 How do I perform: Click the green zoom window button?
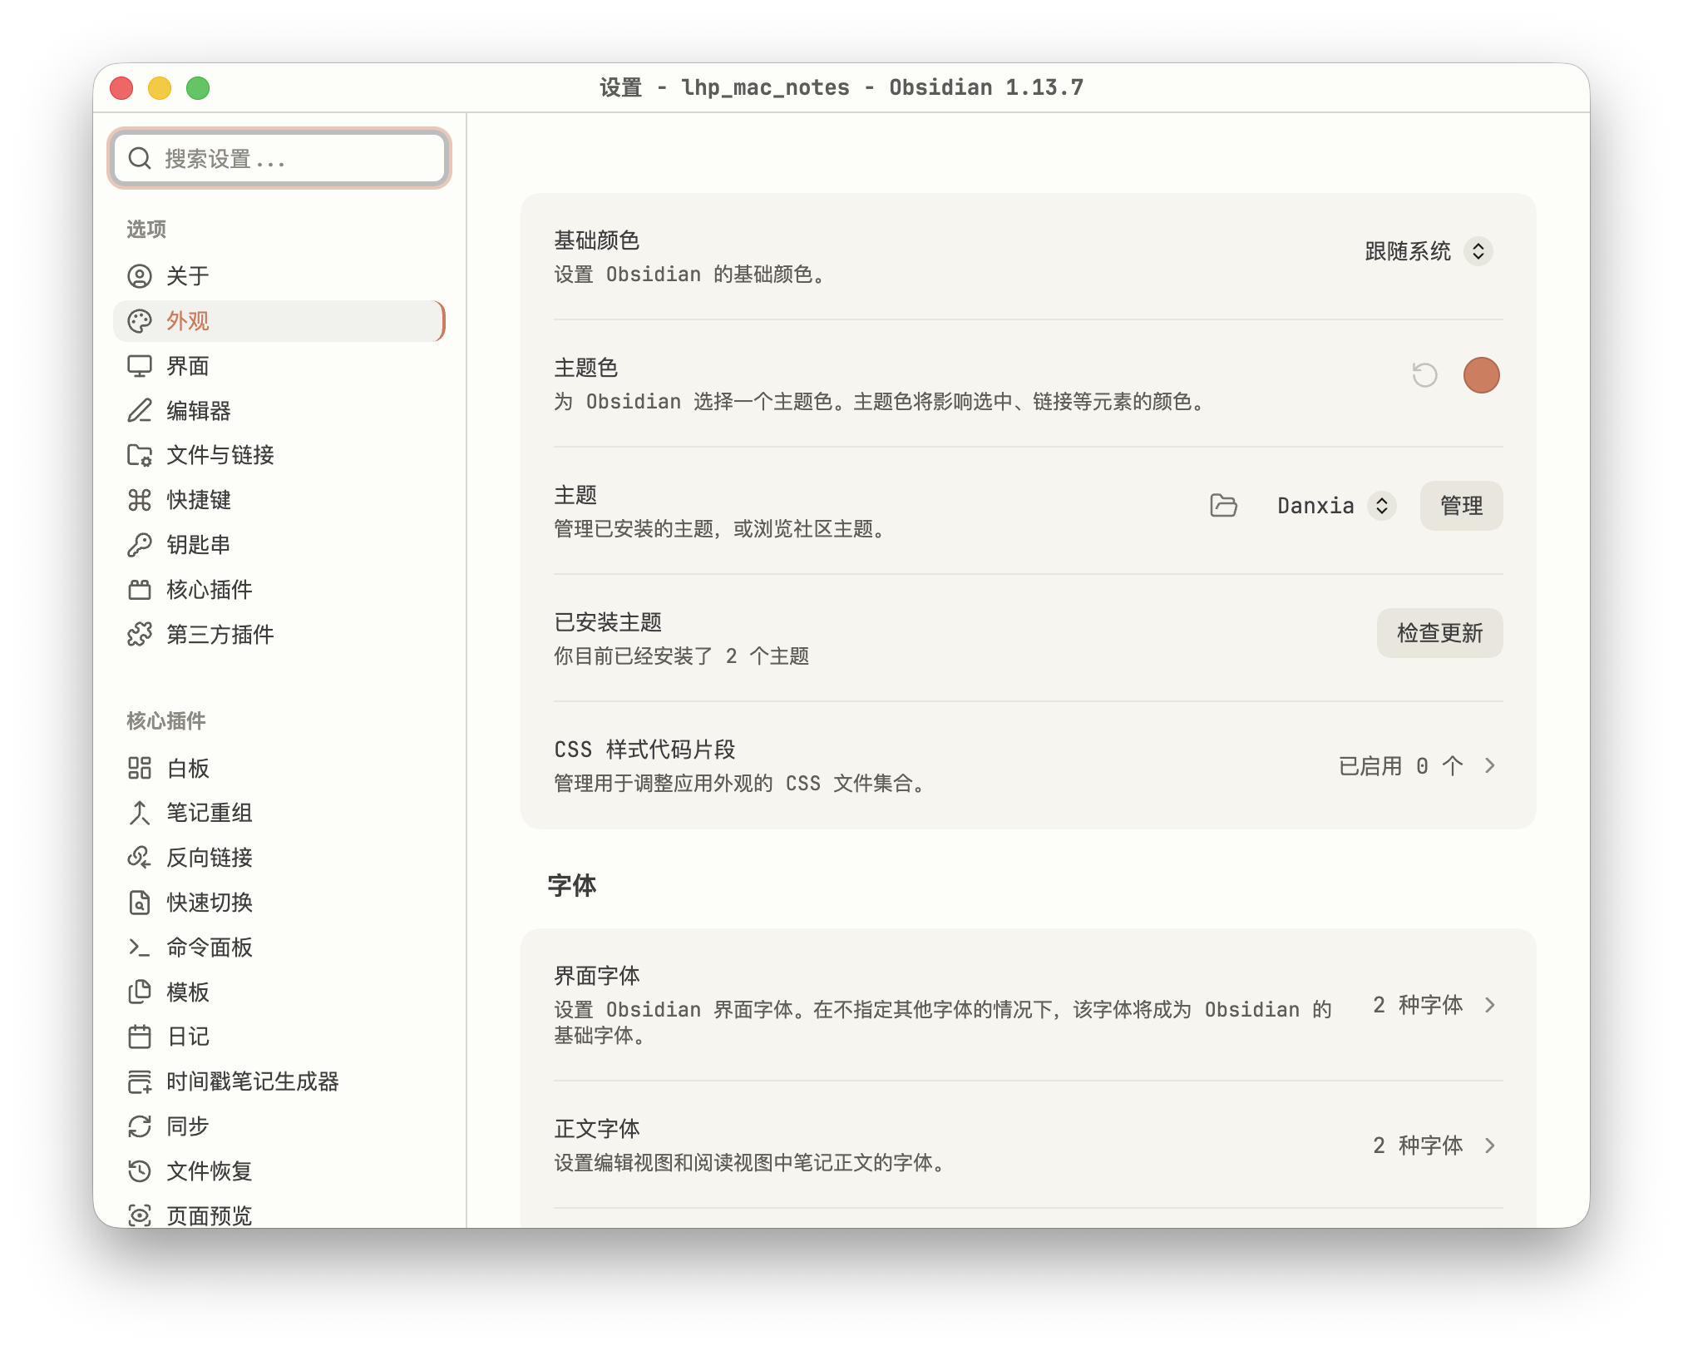pos(198,88)
